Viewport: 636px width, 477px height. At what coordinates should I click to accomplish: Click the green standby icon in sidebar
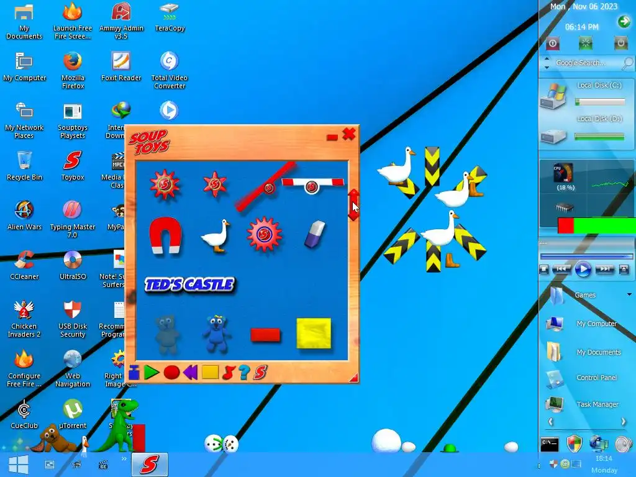(585, 43)
